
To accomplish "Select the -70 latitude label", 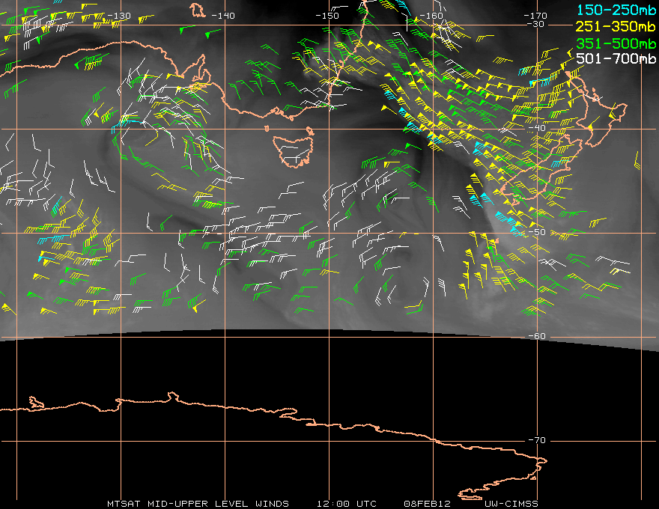I will click(x=536, y=440).
